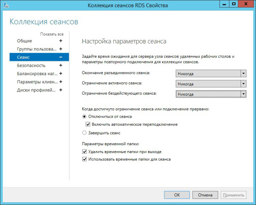Uncheck Удалить временные папки при выходе

pyautogui.click(x=85, y=151)
